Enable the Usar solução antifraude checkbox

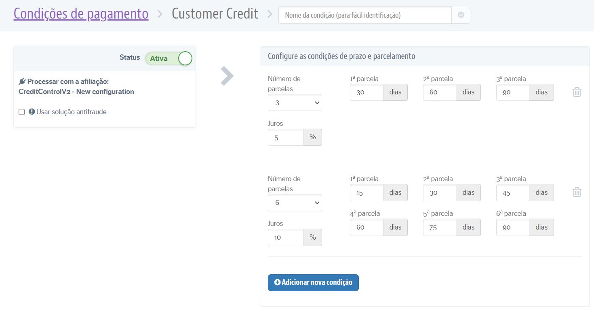[22, 112]
